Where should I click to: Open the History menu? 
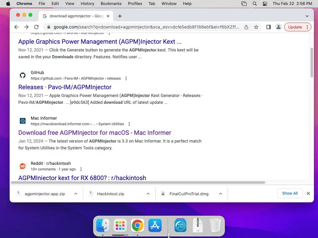pyautogui.click(x=87, y=4)
